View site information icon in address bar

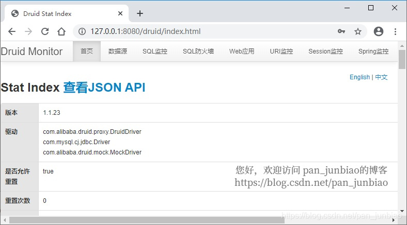82,31
